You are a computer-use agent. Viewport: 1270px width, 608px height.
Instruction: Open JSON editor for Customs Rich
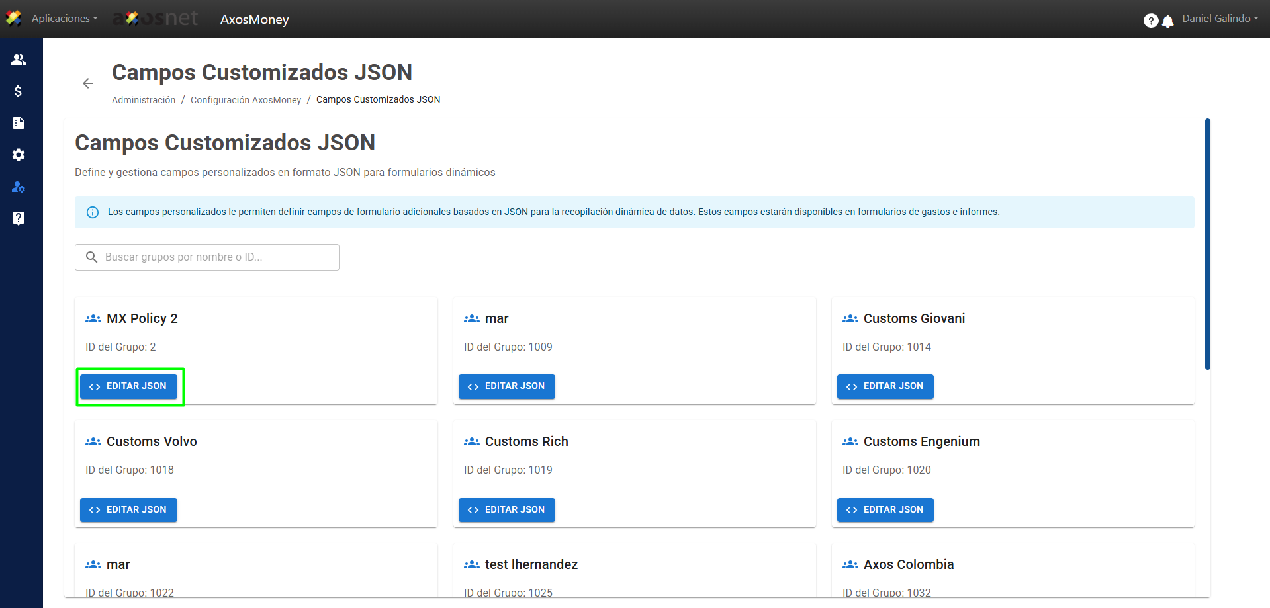507,510
